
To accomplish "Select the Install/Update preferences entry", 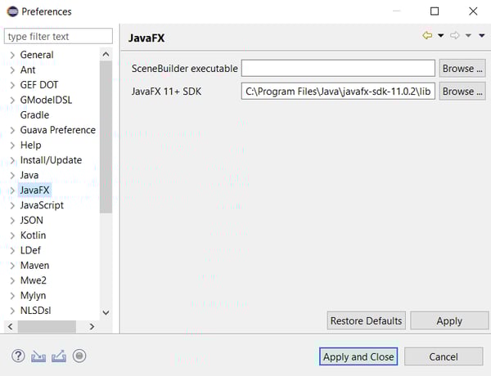I will [51, 160].
